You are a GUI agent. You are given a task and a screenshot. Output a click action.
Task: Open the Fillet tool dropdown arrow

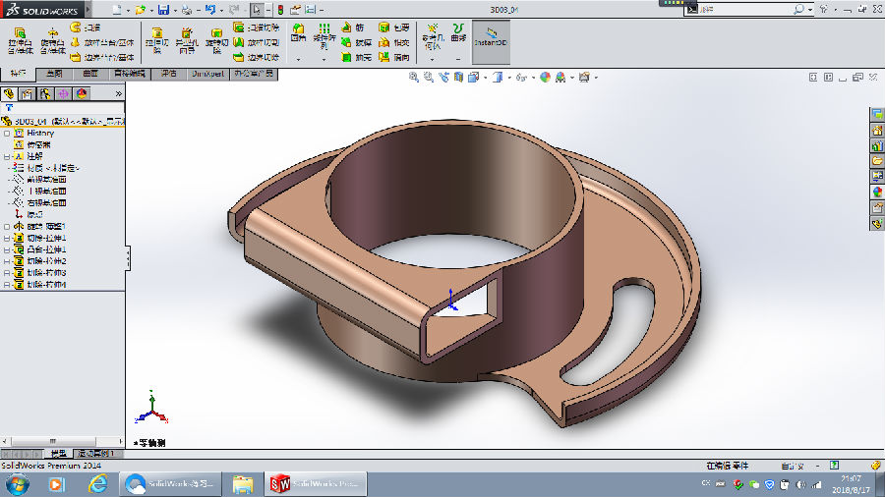[x=298, y=60]
